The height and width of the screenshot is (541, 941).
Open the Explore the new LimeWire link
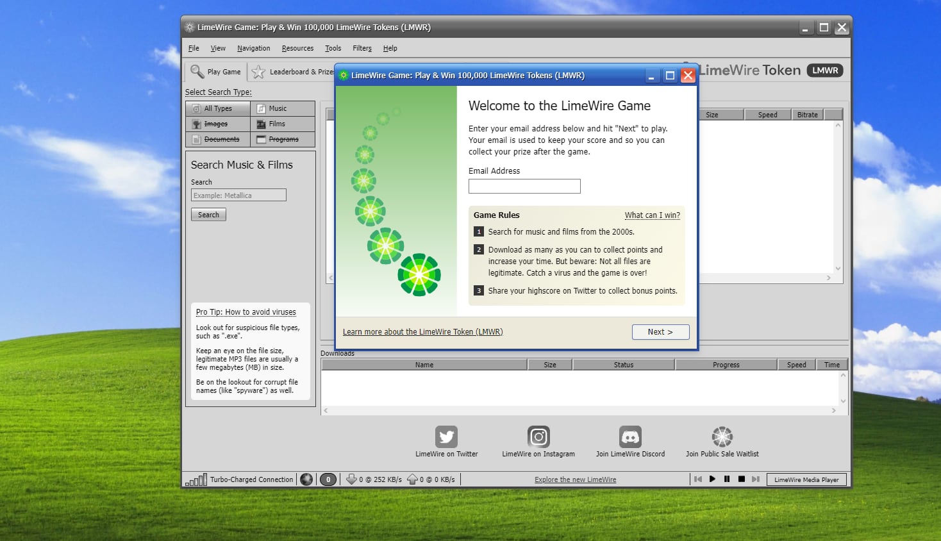[x=575, y=479]
